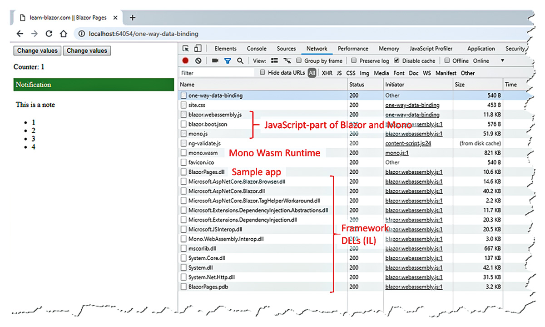This screenshot has height=327, width=545.
Task: Clear the network log
Action: 198,60
